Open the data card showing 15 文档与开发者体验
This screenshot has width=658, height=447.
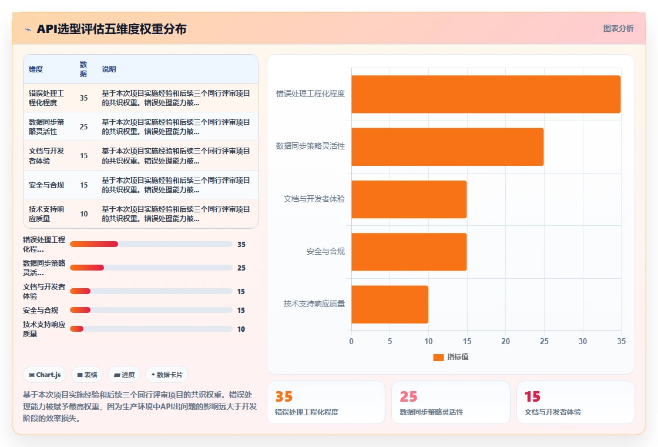click(575, 402)
